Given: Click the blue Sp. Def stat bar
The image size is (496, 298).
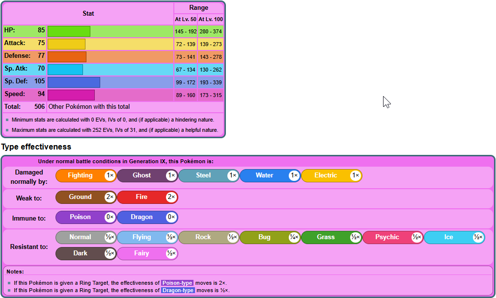Looking at the screenshot, I should (x=74, y=82).
